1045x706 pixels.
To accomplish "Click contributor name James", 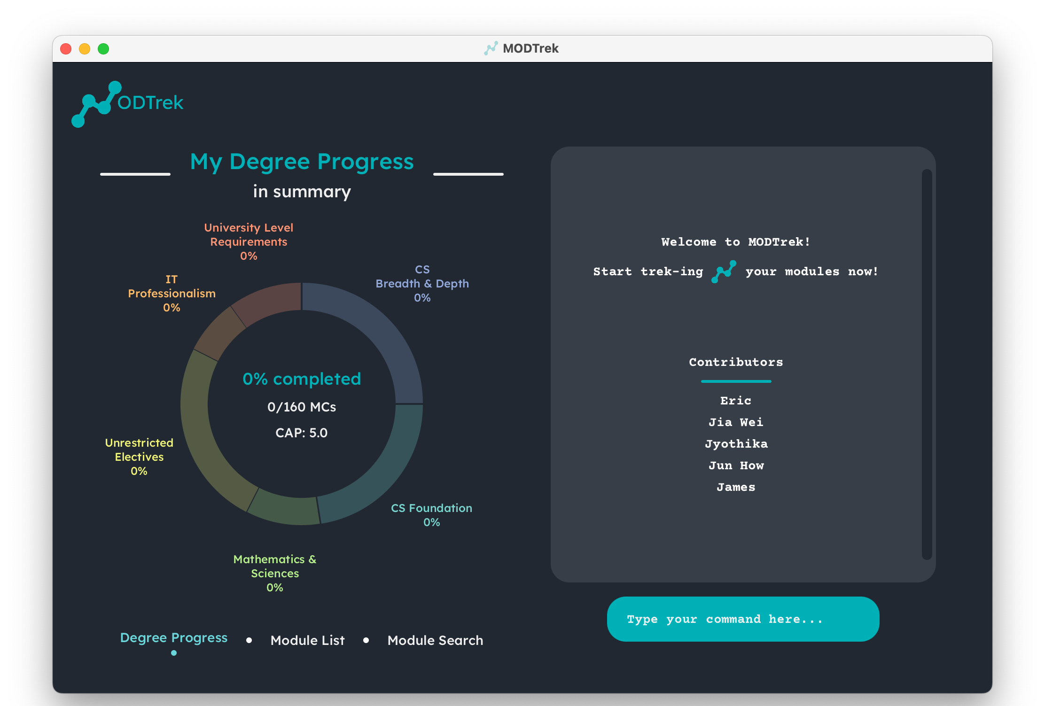I will pyautogui.click(x=736, y=487).
